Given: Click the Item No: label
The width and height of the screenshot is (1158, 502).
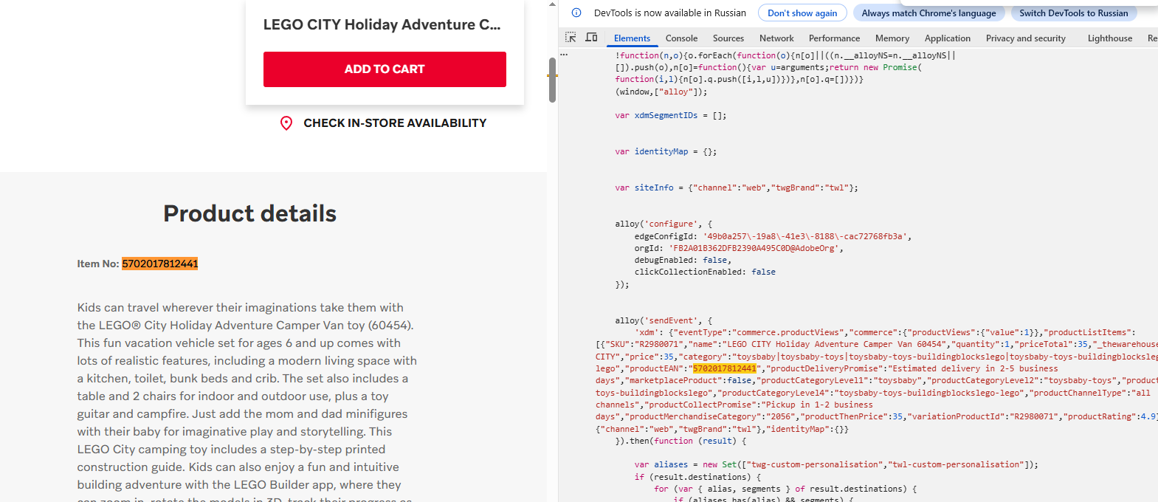Looking at the screenshot, I should (98, 264).
